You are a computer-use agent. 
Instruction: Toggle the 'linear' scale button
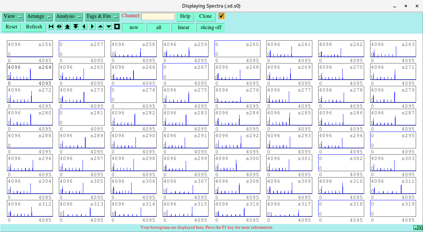click(183, 27)
